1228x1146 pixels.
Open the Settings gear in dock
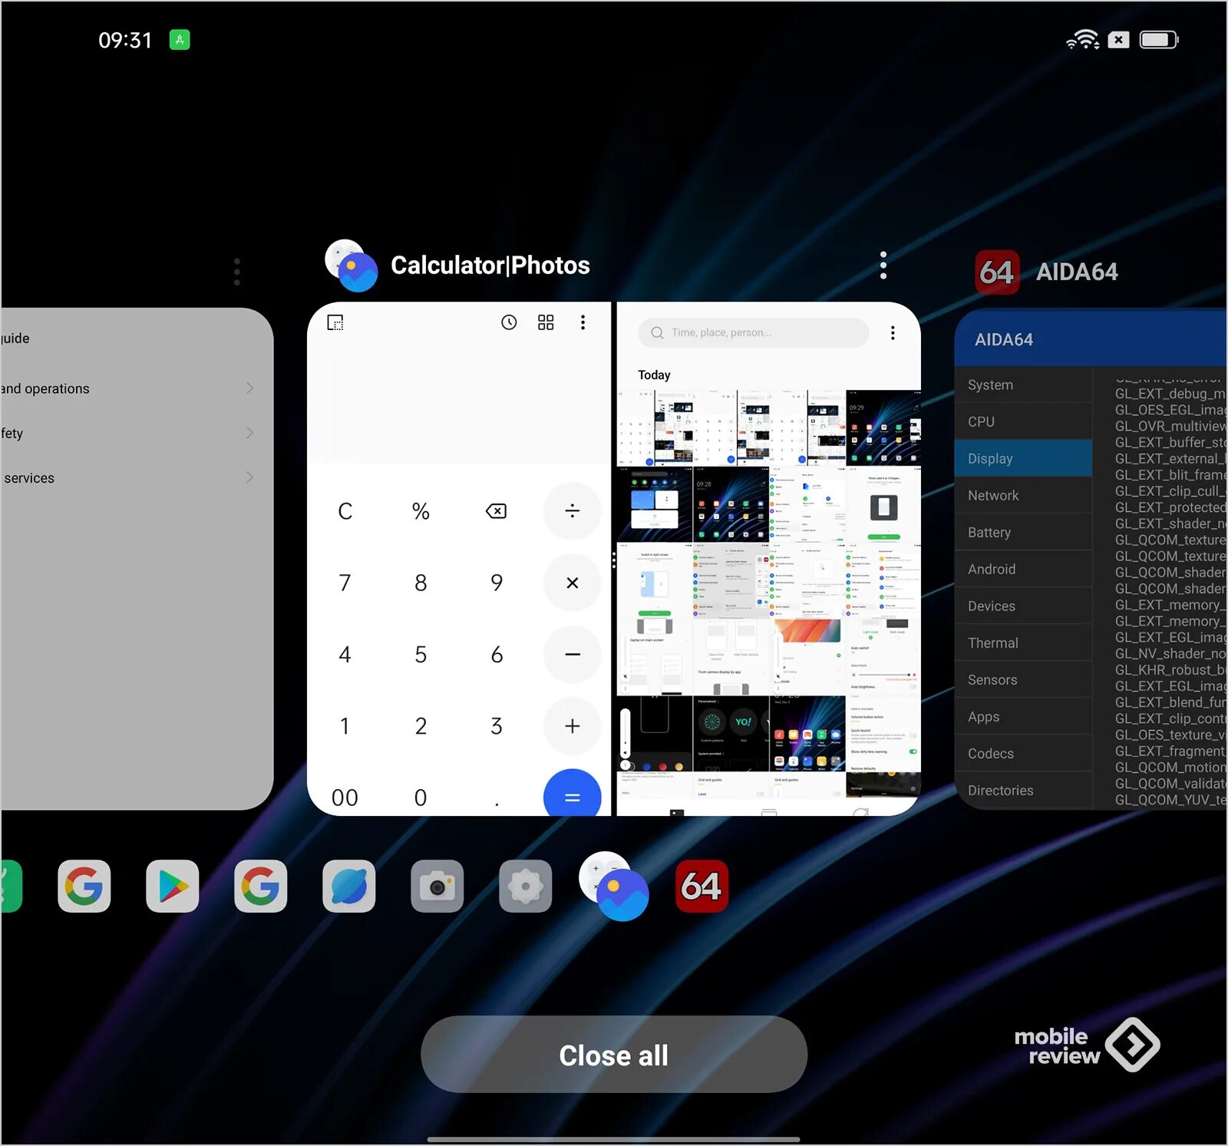pyautogui.click(x=526, y=886)
